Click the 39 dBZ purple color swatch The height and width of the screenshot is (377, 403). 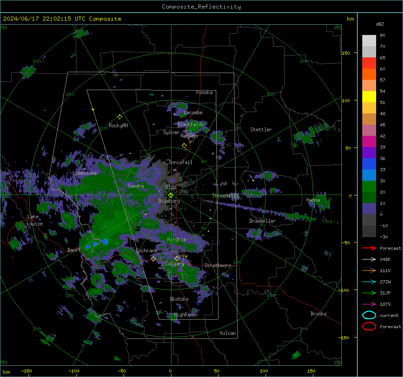point(369,153)
